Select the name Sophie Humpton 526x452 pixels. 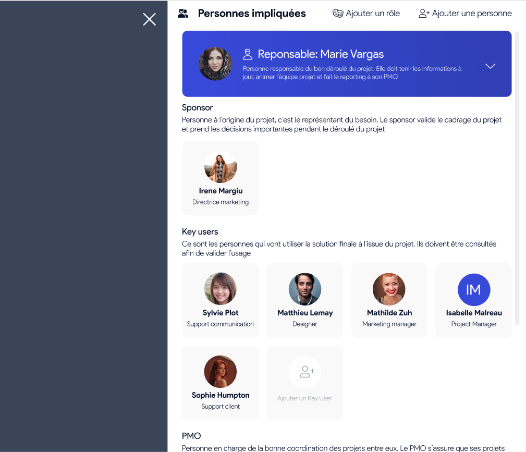[x=221, y=395]
